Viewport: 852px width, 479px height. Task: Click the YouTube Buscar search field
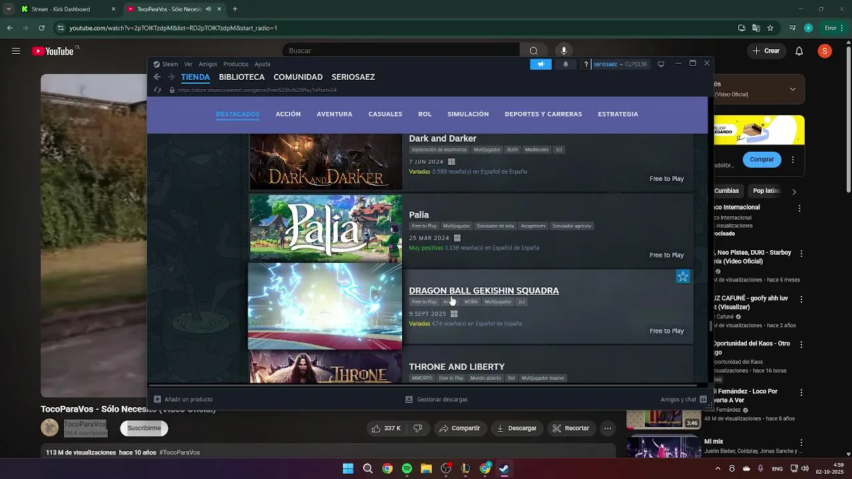coord(402,51)
